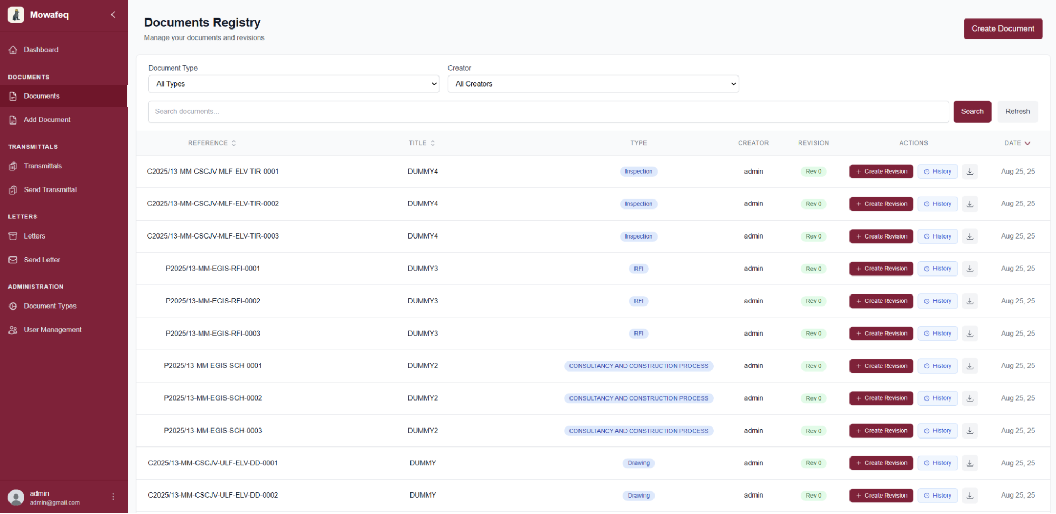Click the Mowafeq logo avatar

pyautogui.click(x=15, y=15)
